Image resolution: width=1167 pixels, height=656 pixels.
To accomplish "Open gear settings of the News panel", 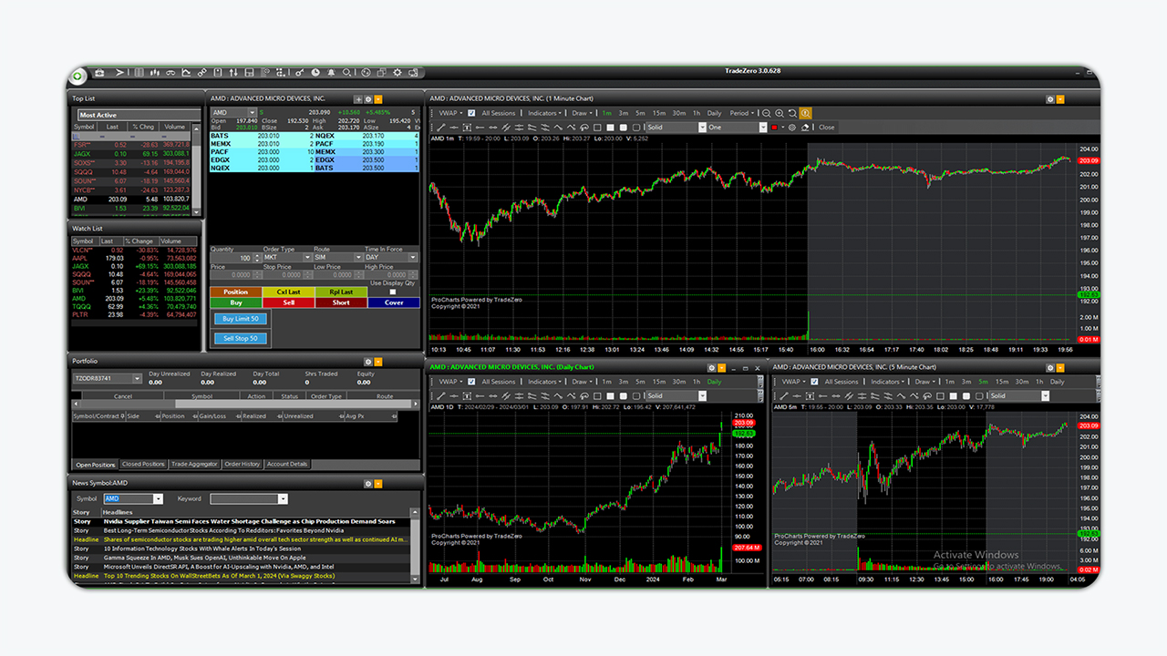I will (x=367, y=483).
